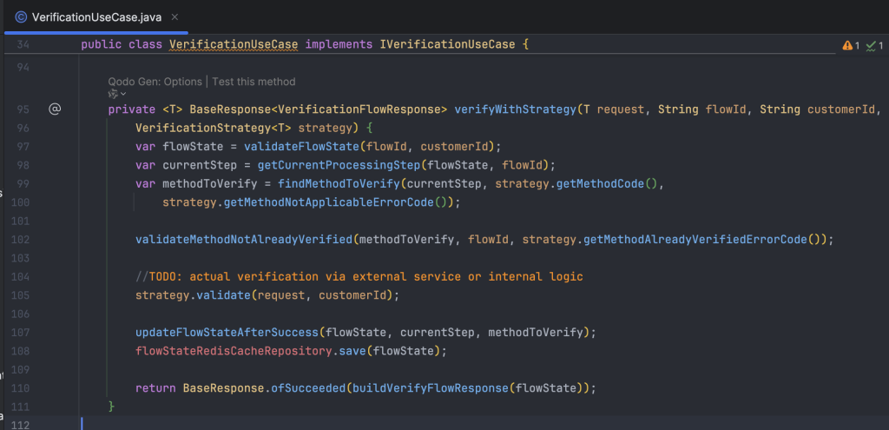Click the return keyword on line 110
Screen dimensions: 889x430
(156, 388)
